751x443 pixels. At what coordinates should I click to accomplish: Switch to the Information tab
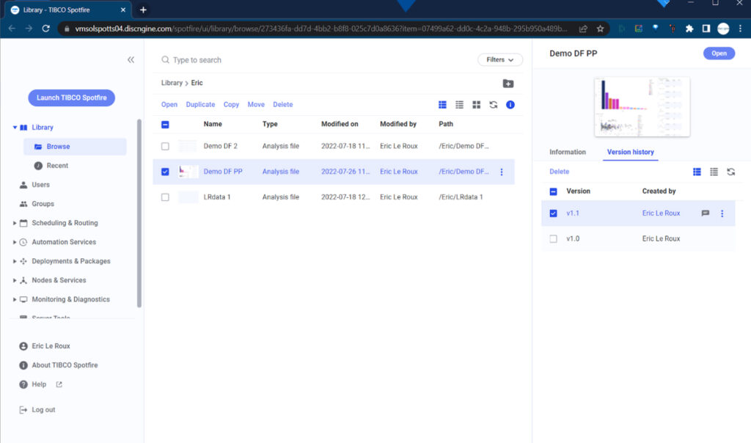[567, 152]
